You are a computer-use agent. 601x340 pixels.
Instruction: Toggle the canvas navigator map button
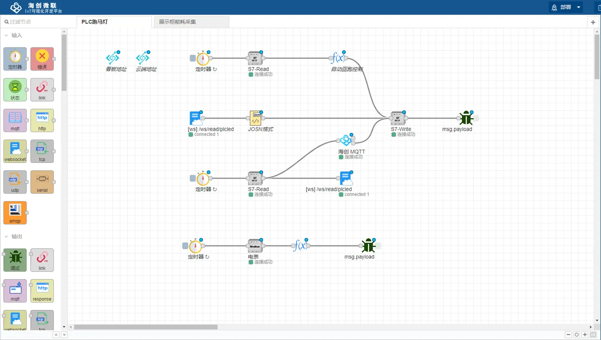tap(593, 335)
